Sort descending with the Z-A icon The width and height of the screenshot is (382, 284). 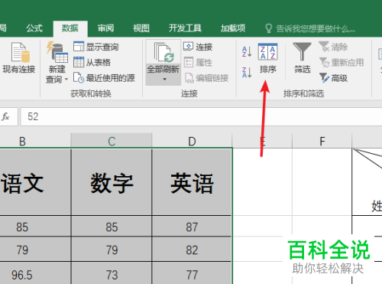[x=247, y=72]
